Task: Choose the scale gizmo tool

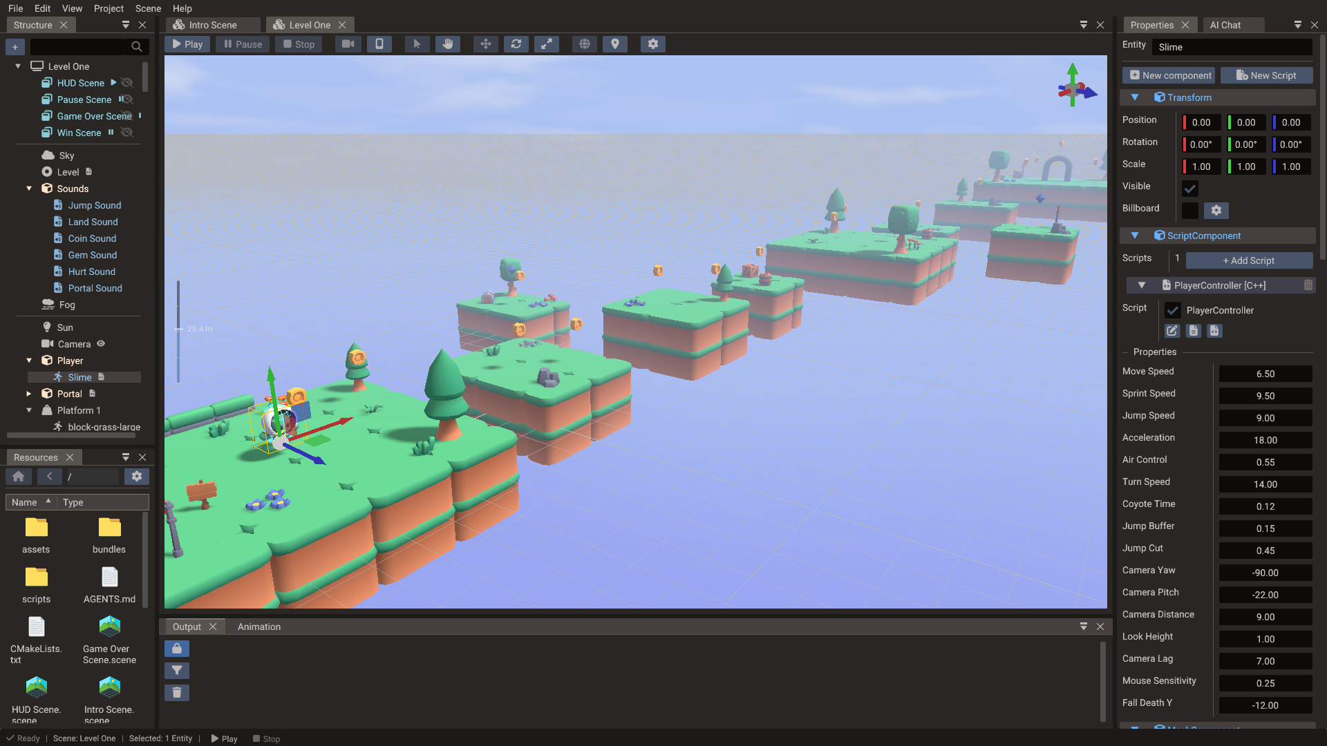Action: pos(547,44)
